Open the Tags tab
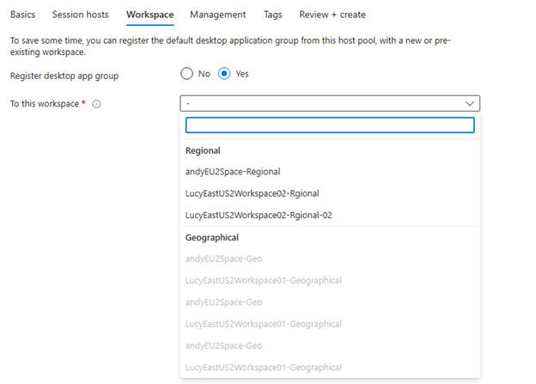This screenshot has width=536, height=384. coord(272,15)
